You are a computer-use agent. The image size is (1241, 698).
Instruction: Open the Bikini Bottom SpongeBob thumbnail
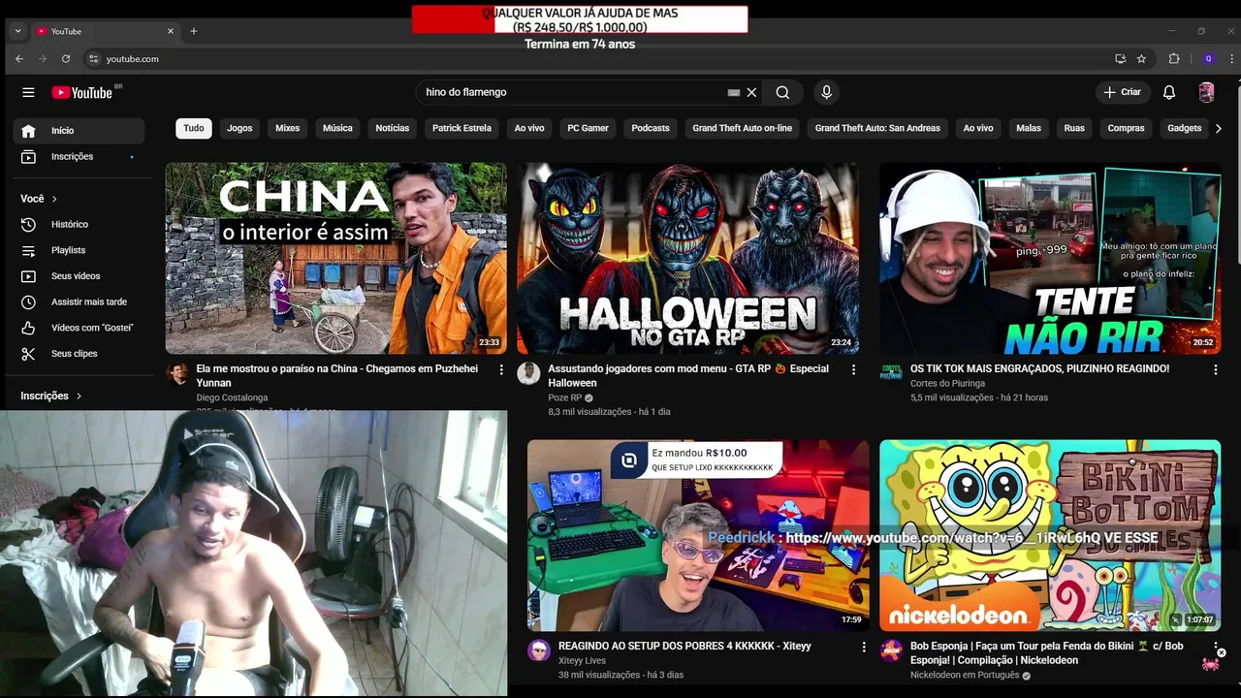tap(1050, 536)
